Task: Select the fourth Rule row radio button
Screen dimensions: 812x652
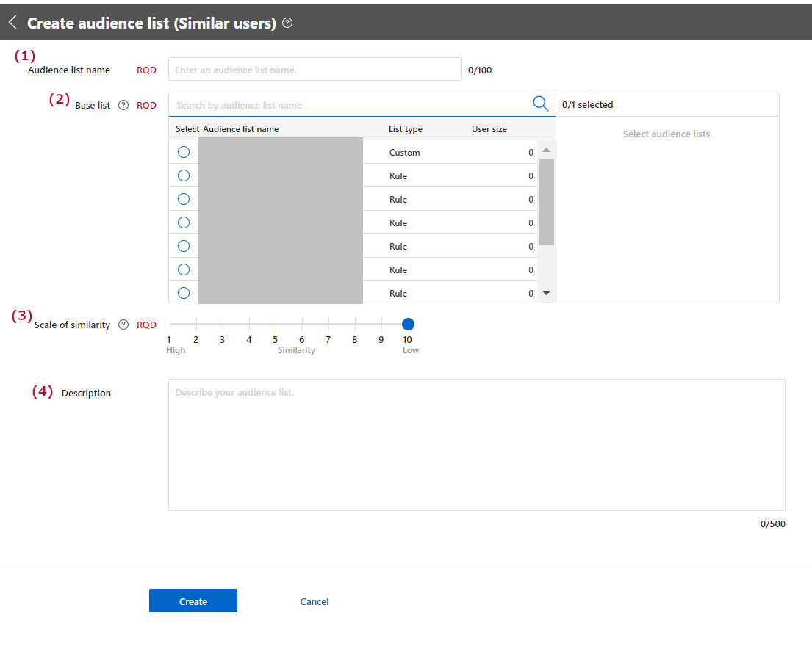Action: click(x=184, y=246)
